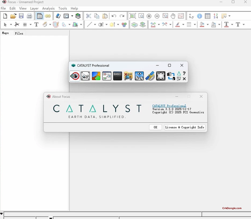Open the File menu
Image resolution: width=251 pixels, height=219 pixels.
click(3, 8)
